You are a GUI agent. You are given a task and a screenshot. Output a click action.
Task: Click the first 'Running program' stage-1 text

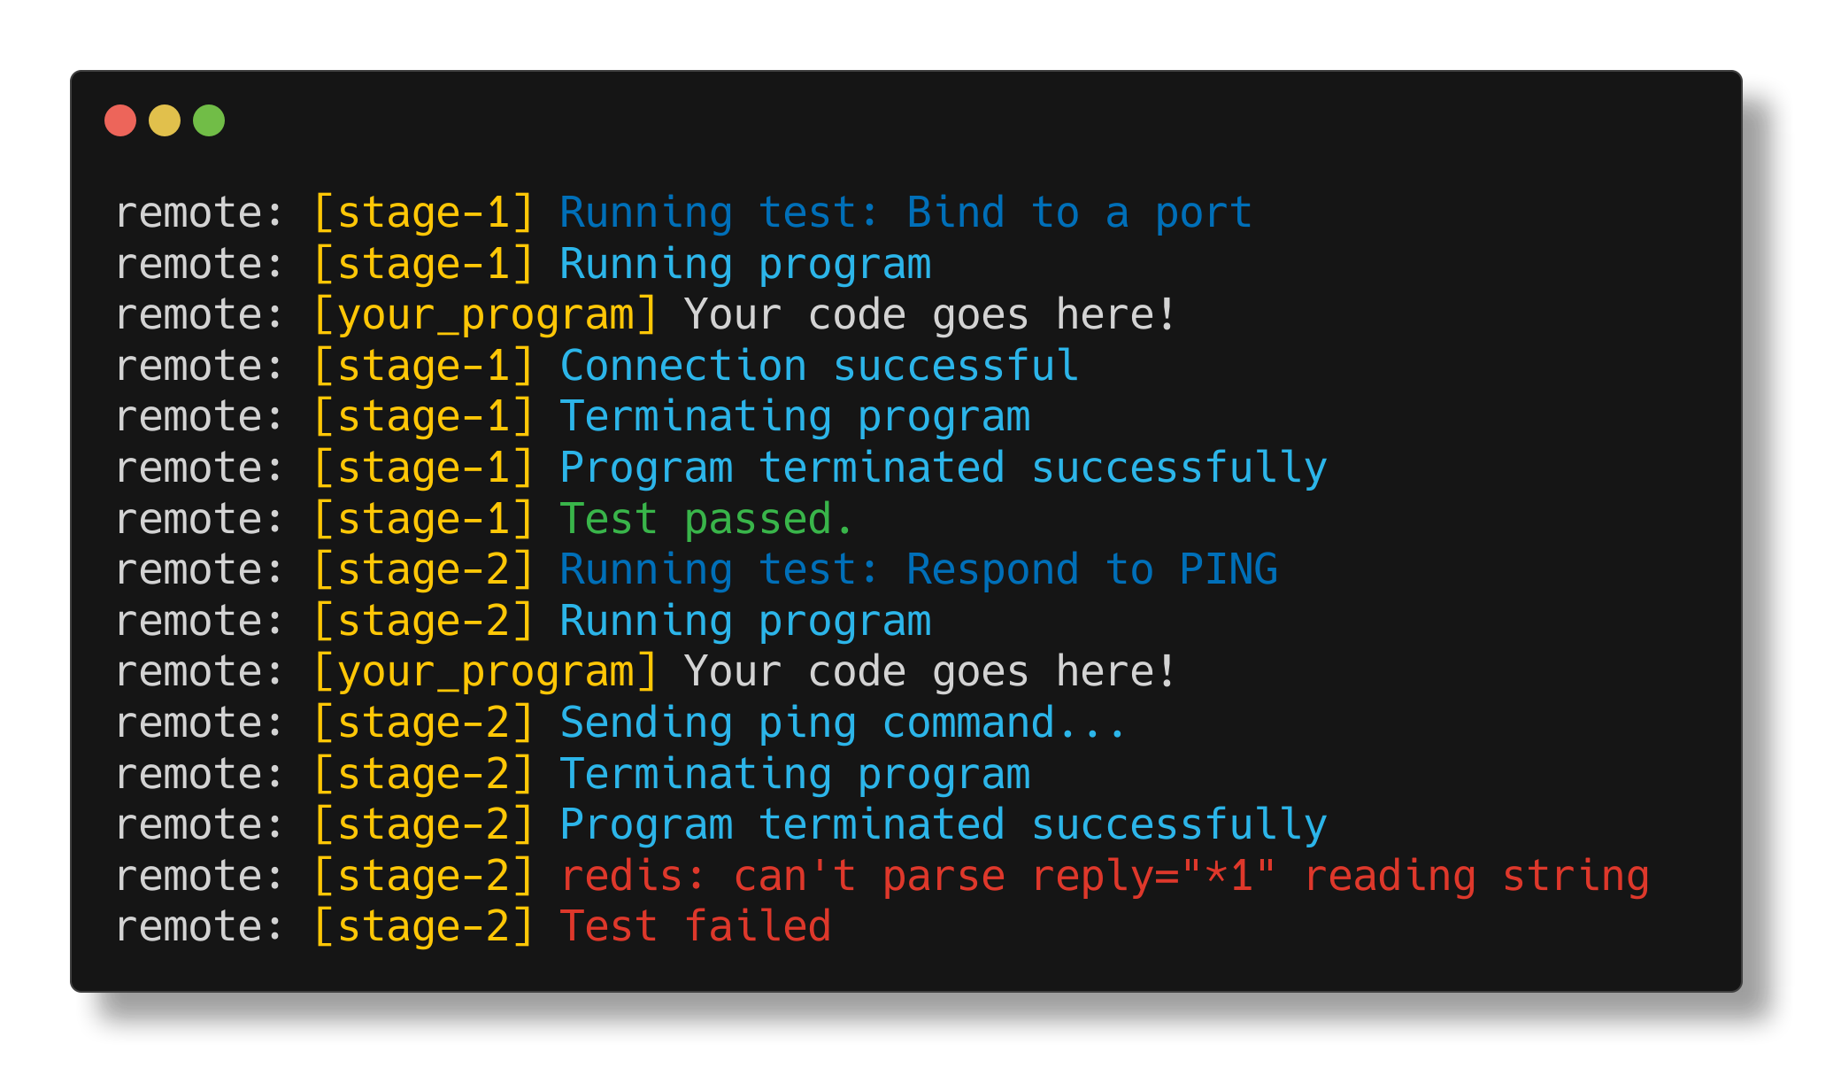(x=745, y=265)
